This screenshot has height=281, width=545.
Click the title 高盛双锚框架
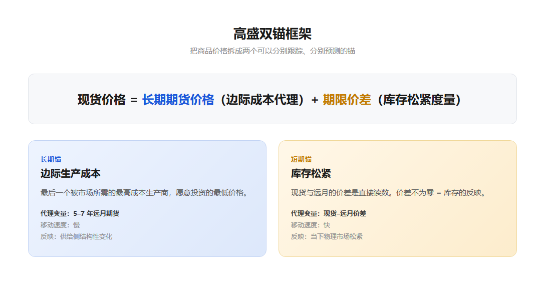pyautogui.click(x=272, y=34)
